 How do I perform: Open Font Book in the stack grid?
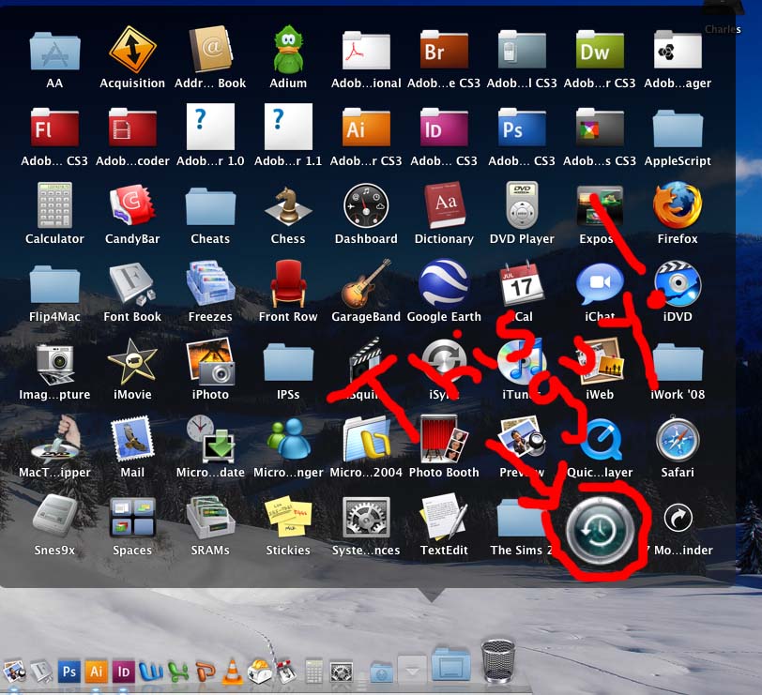click(x=132, y=284)
